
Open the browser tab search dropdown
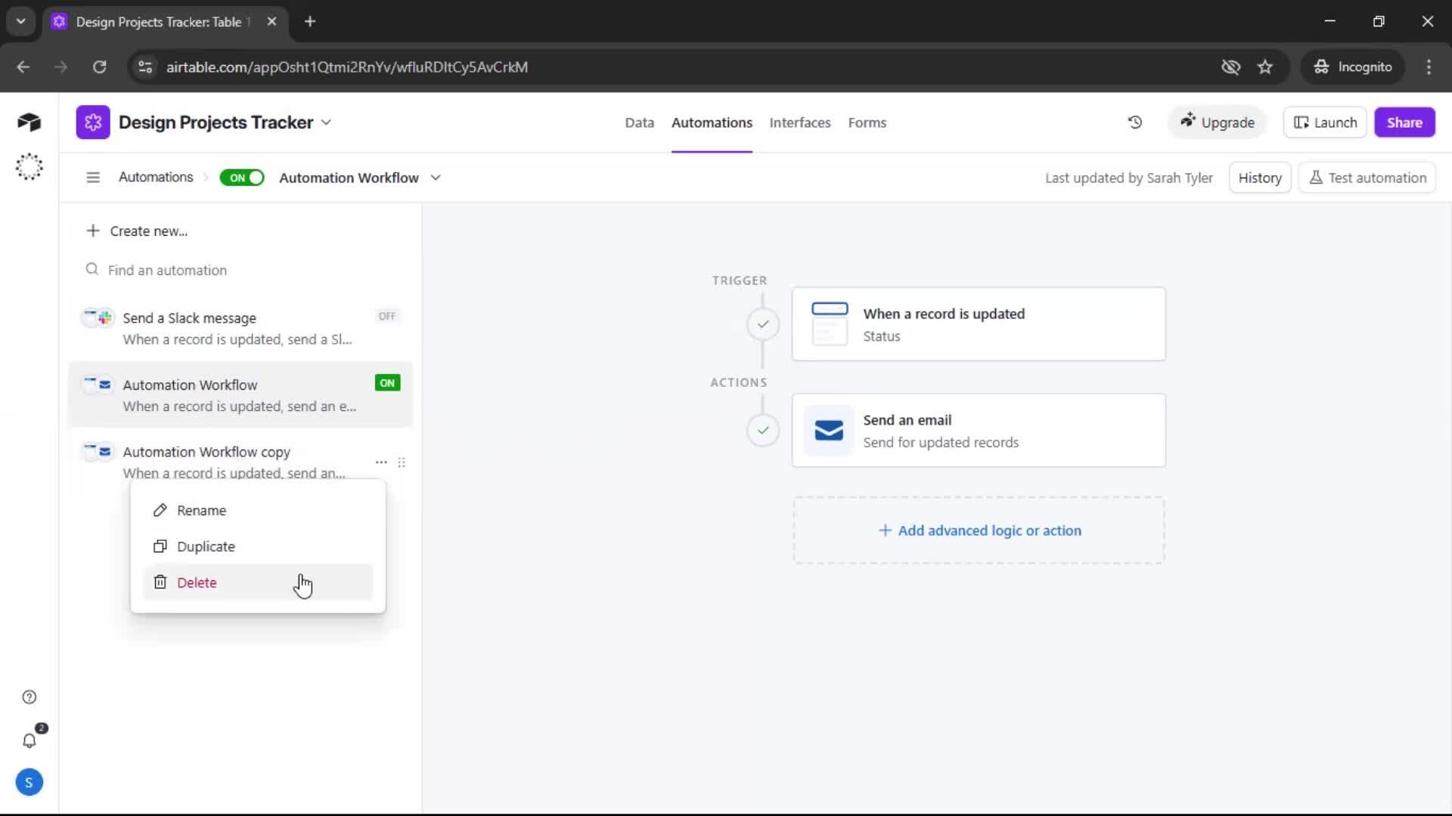pos(20,22)
